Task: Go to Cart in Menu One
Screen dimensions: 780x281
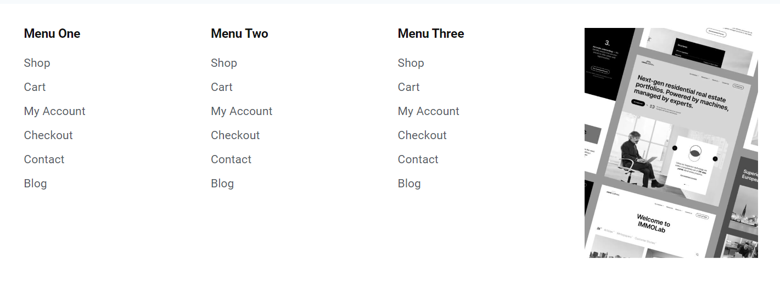Action: tap(35, 87)
